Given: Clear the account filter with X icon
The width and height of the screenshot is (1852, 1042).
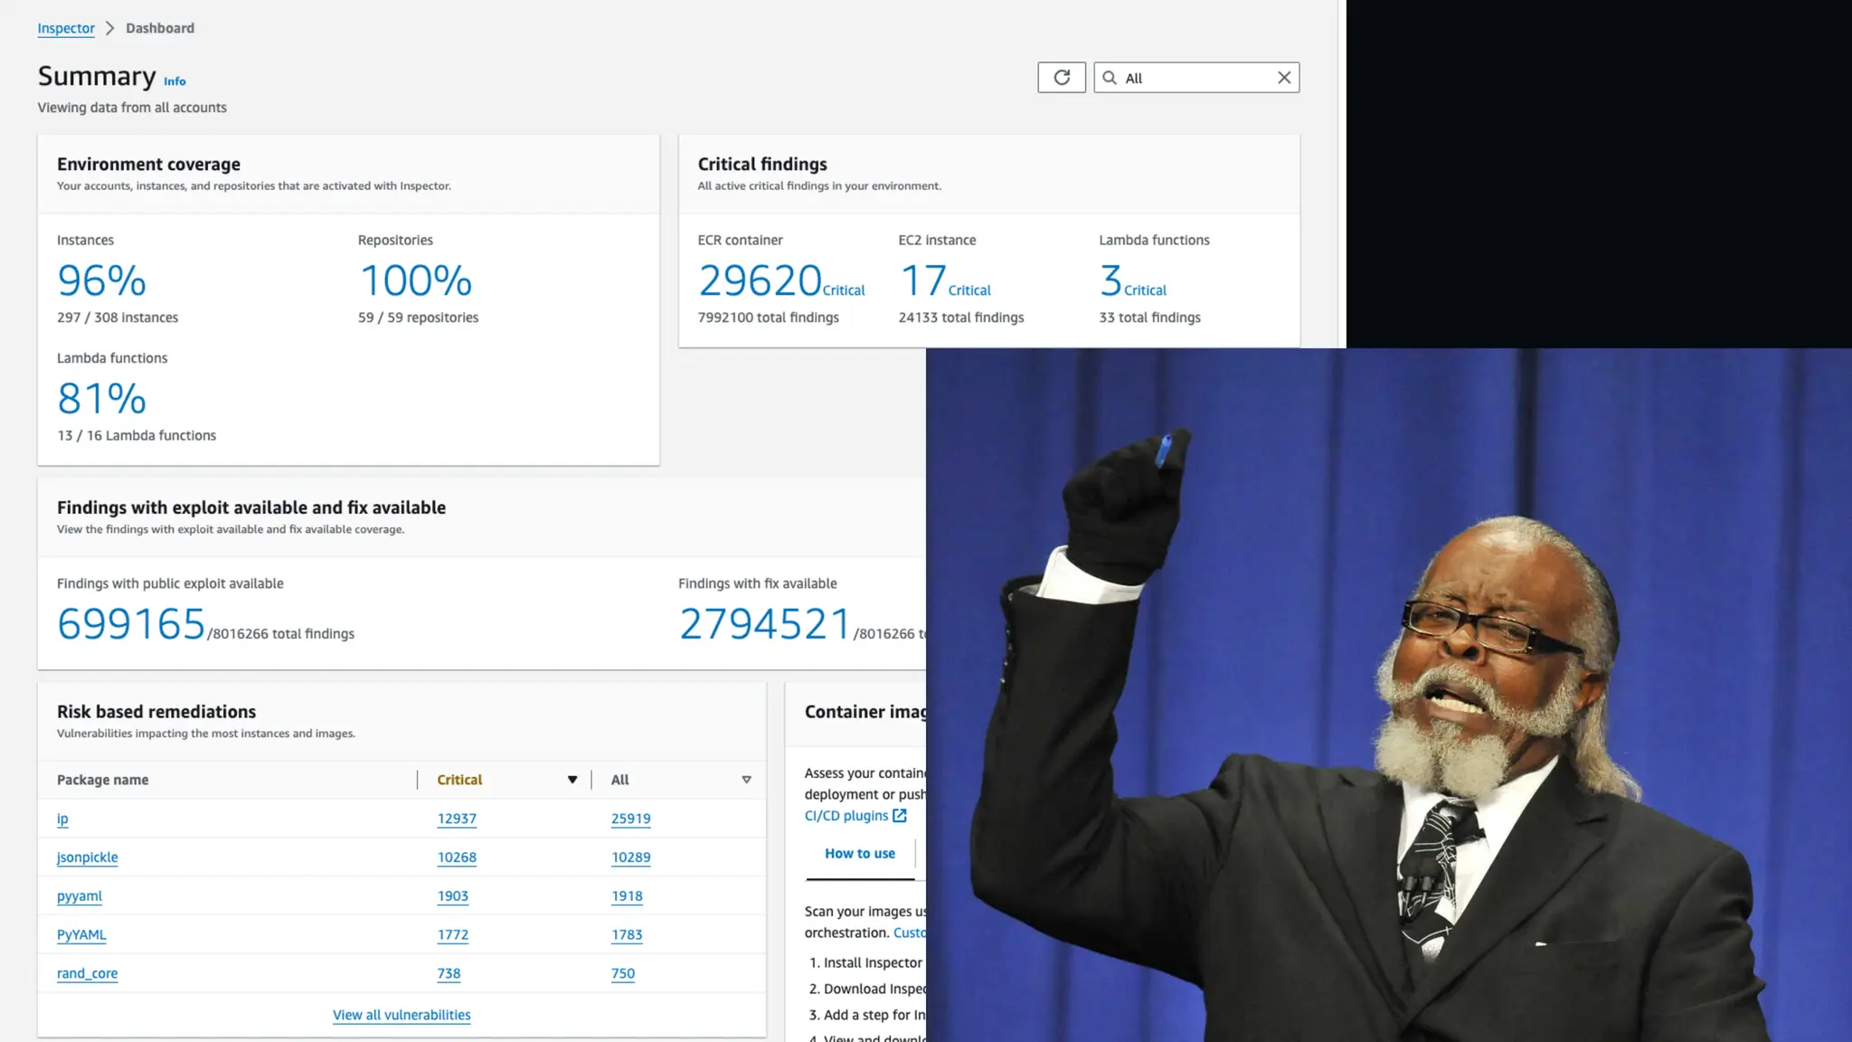Looking at the screenshot, I should pyautogui.click(x=1283, y=78).
